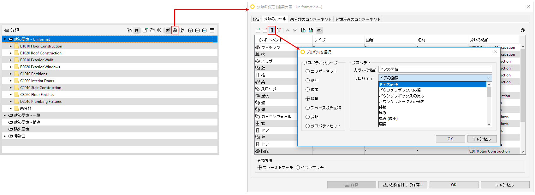Remove column with the red X icon
This screenshot has height=195, width=535.
click(279, 30)
